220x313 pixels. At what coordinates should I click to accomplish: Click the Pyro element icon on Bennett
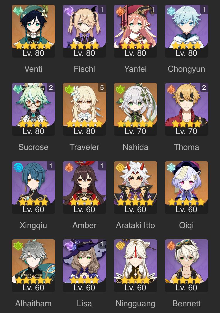point(171,245)
